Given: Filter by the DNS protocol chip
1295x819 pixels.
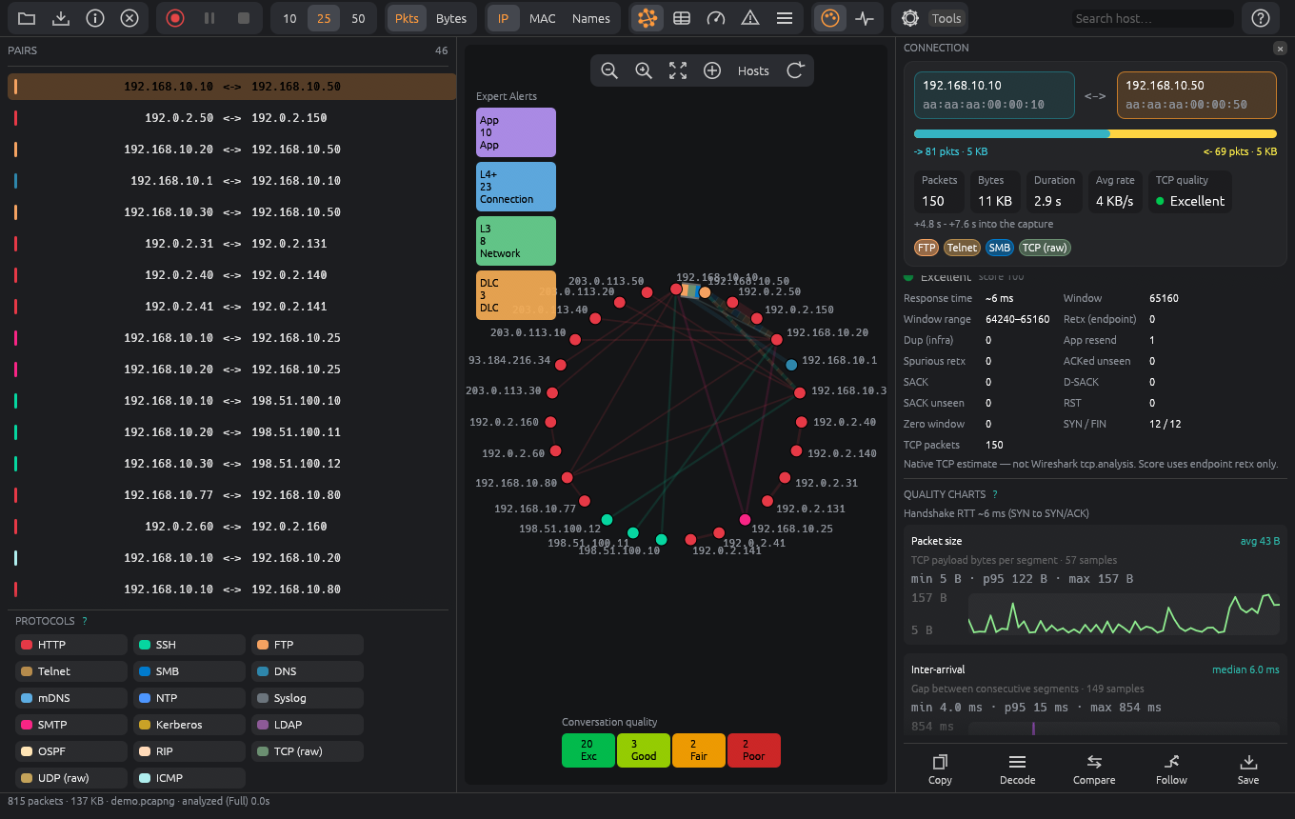Looking at the screenshot, I should 308,671.
